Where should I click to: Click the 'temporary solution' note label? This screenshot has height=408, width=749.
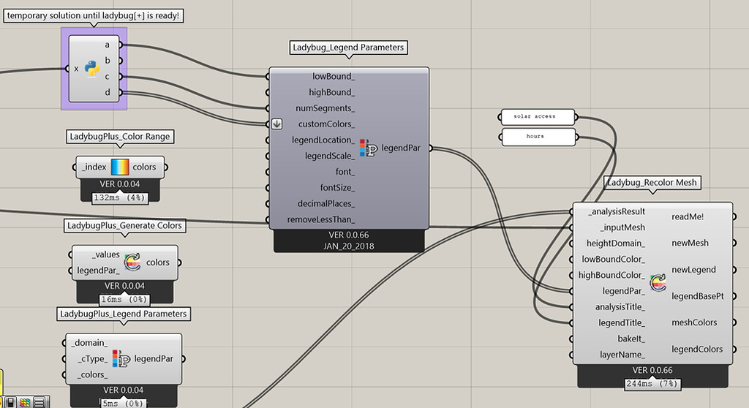click(93, 15)
